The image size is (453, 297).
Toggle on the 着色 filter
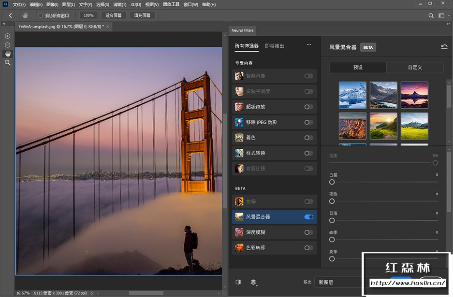point(308,138)
